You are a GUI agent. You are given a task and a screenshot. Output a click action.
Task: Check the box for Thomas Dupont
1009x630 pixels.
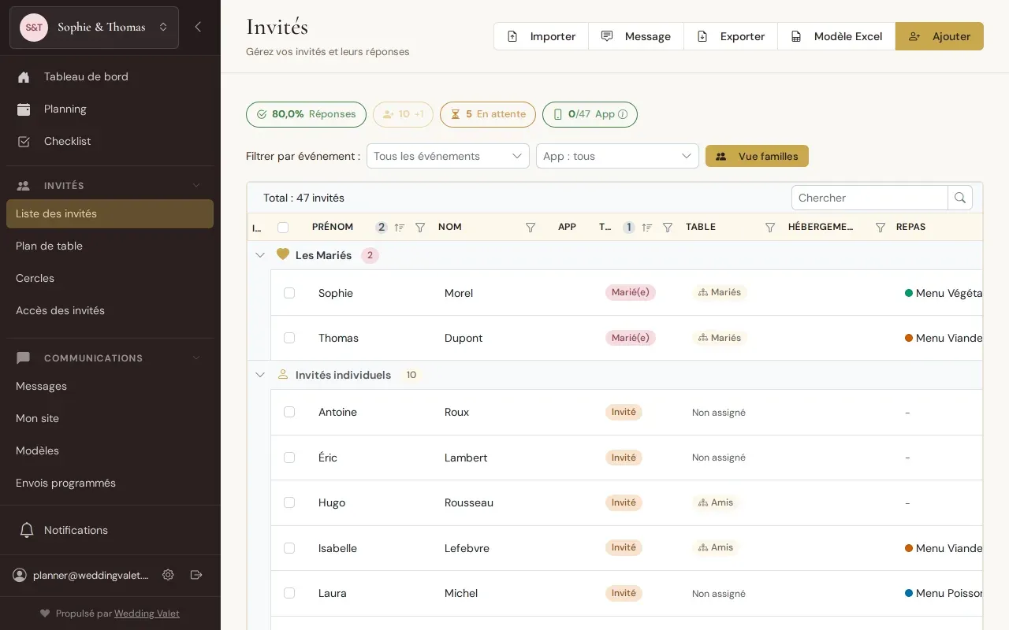tap(289, 338)
